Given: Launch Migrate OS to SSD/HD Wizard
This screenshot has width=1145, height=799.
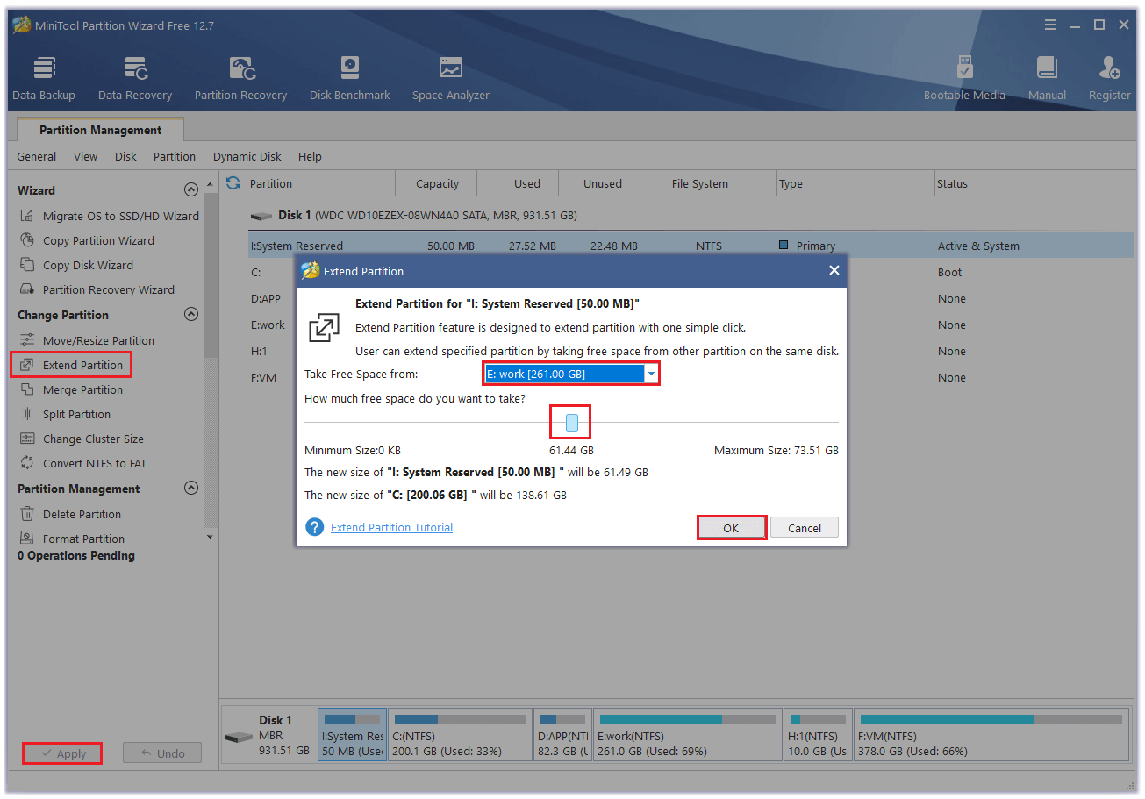Looking at the screenshot, I should (109, 216).
